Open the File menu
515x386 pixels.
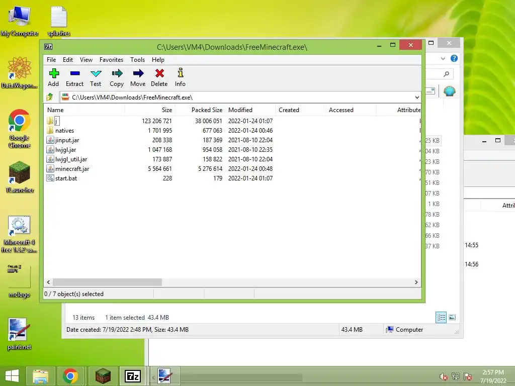pyautogui.click(x=51, y=60)
